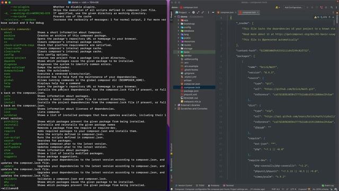Open the TODO tool window
The width and height of the screenshot is (339, 191).
click(200, 186)
